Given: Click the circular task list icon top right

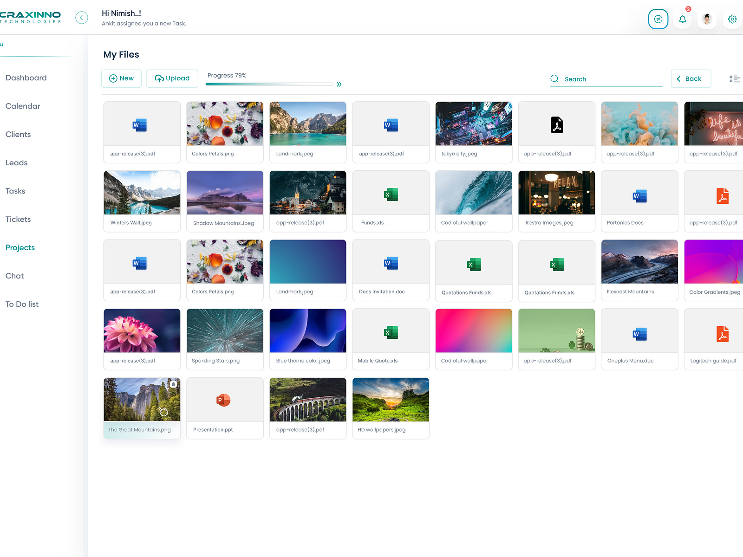Looking at the screenshot, I should click(658, 19).
